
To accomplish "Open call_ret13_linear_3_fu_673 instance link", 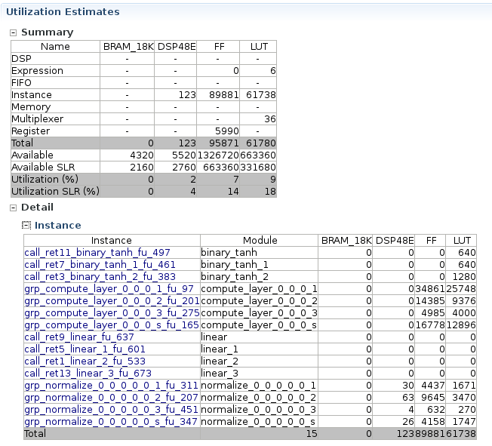I will click(88, 374).
